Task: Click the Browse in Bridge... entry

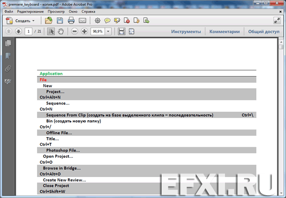Action: pyautogui.click(x=62, y=168)
